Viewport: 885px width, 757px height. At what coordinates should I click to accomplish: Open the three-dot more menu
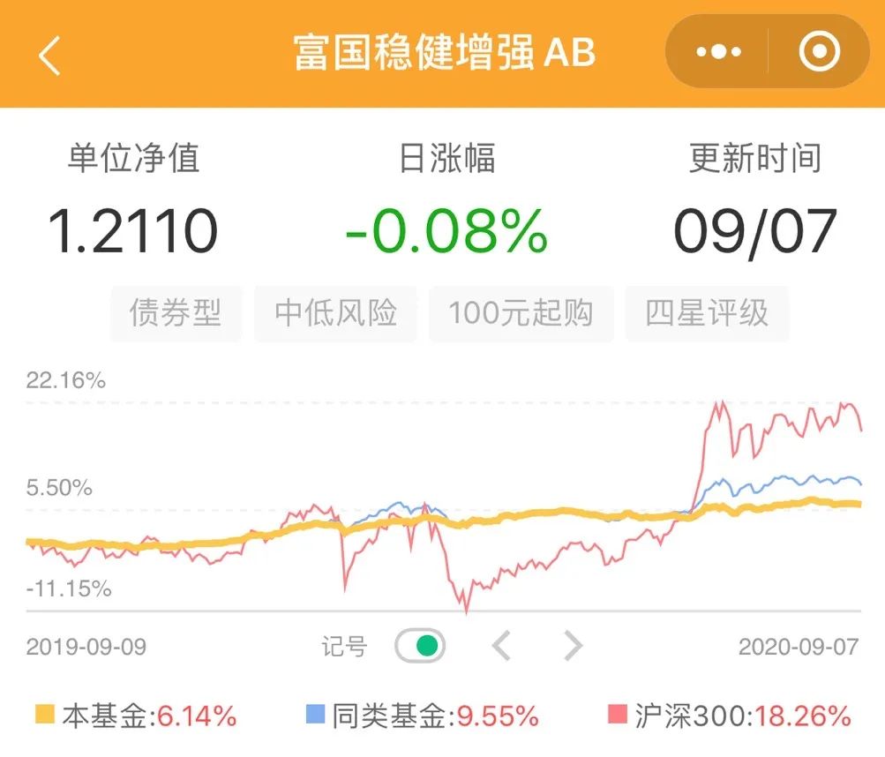[718, 52]
